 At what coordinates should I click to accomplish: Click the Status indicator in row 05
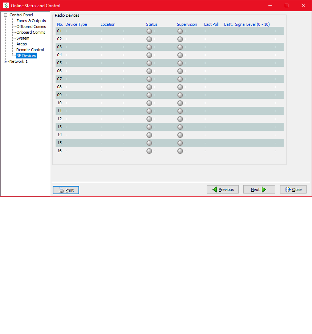click(149, 63)
